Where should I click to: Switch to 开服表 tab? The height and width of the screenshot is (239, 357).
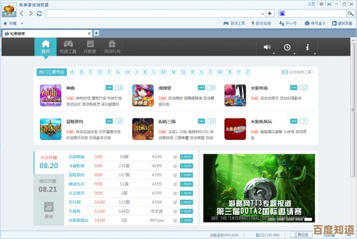pos(90,47)
